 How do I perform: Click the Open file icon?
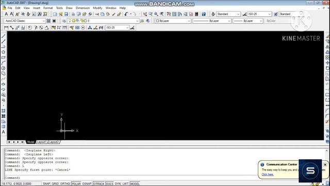61,14
